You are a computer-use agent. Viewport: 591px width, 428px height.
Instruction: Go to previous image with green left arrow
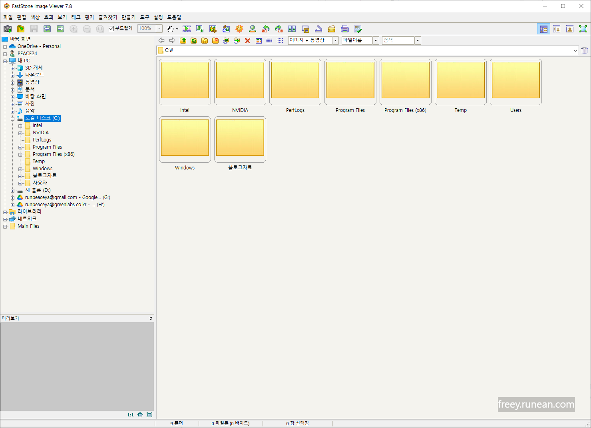47,29
